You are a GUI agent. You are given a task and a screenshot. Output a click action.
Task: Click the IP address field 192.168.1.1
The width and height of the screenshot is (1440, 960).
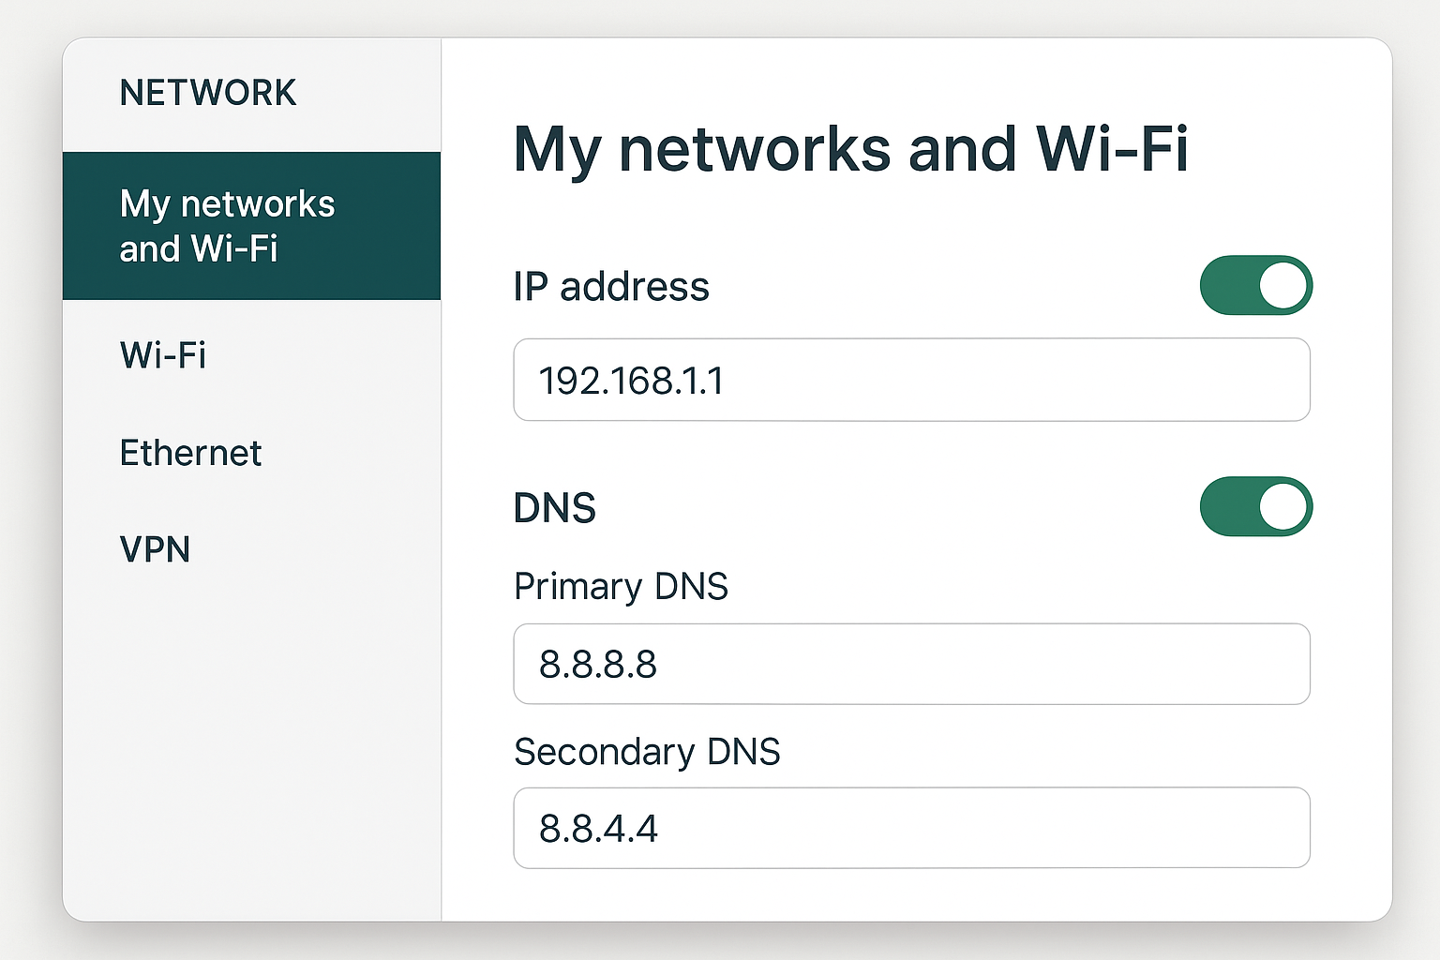pyautogui.click(x=911, y=380)
